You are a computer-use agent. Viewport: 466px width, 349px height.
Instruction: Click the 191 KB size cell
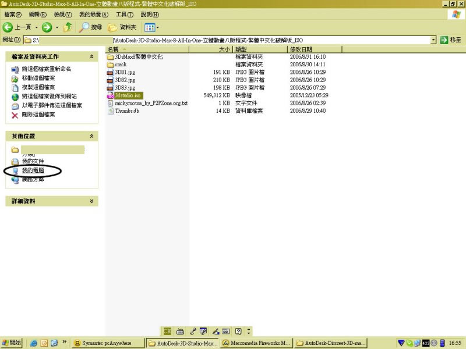[221, 72]
